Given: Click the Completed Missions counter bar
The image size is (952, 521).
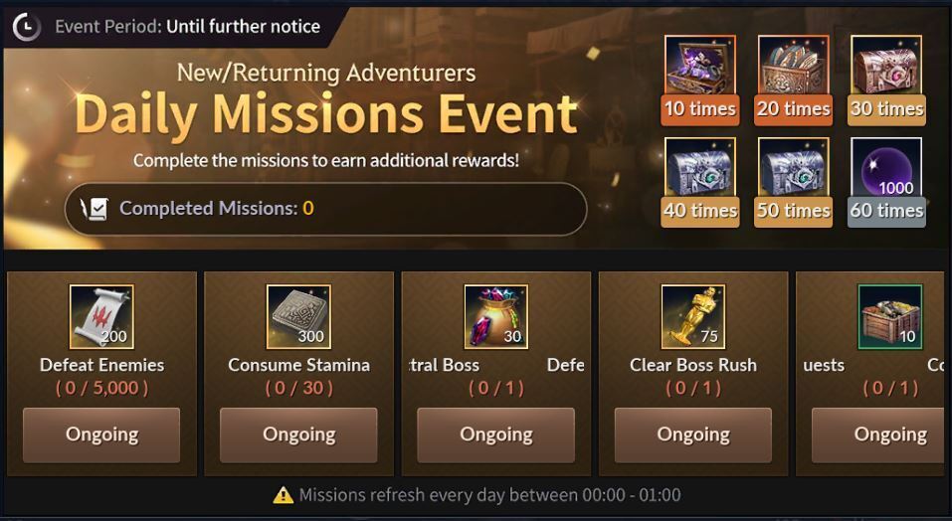Looking at the screenshot, I should (x=325, y=209).
